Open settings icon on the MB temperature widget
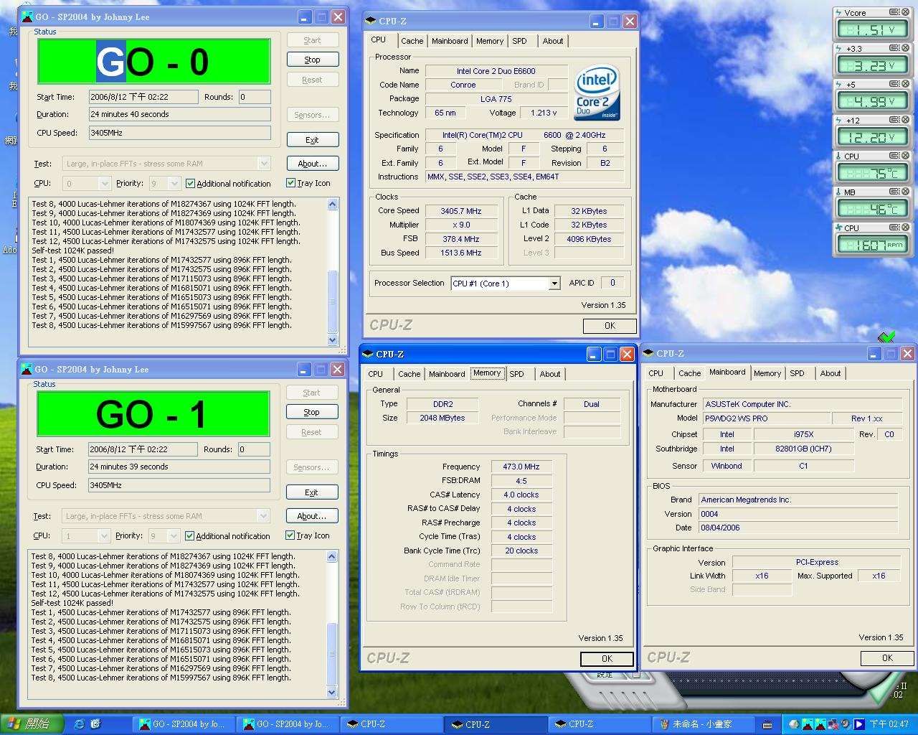 coord(894,192)
